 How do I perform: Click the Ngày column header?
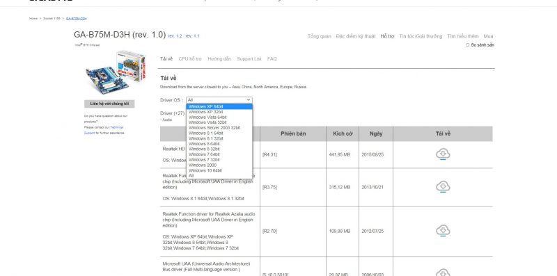(x=376, y=133)
